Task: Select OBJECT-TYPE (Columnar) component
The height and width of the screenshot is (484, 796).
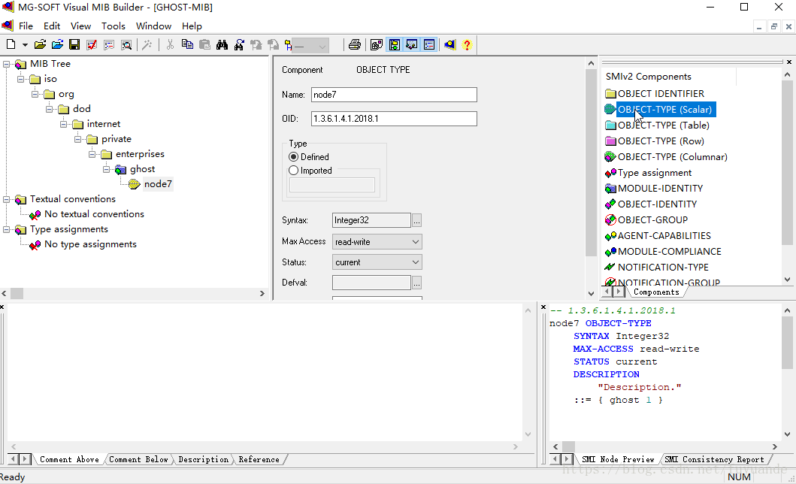Action: pyautogui.click(x=672, y=157)
